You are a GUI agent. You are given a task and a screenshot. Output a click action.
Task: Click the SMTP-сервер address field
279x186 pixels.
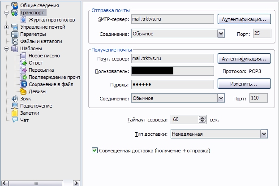click(172, 19)
